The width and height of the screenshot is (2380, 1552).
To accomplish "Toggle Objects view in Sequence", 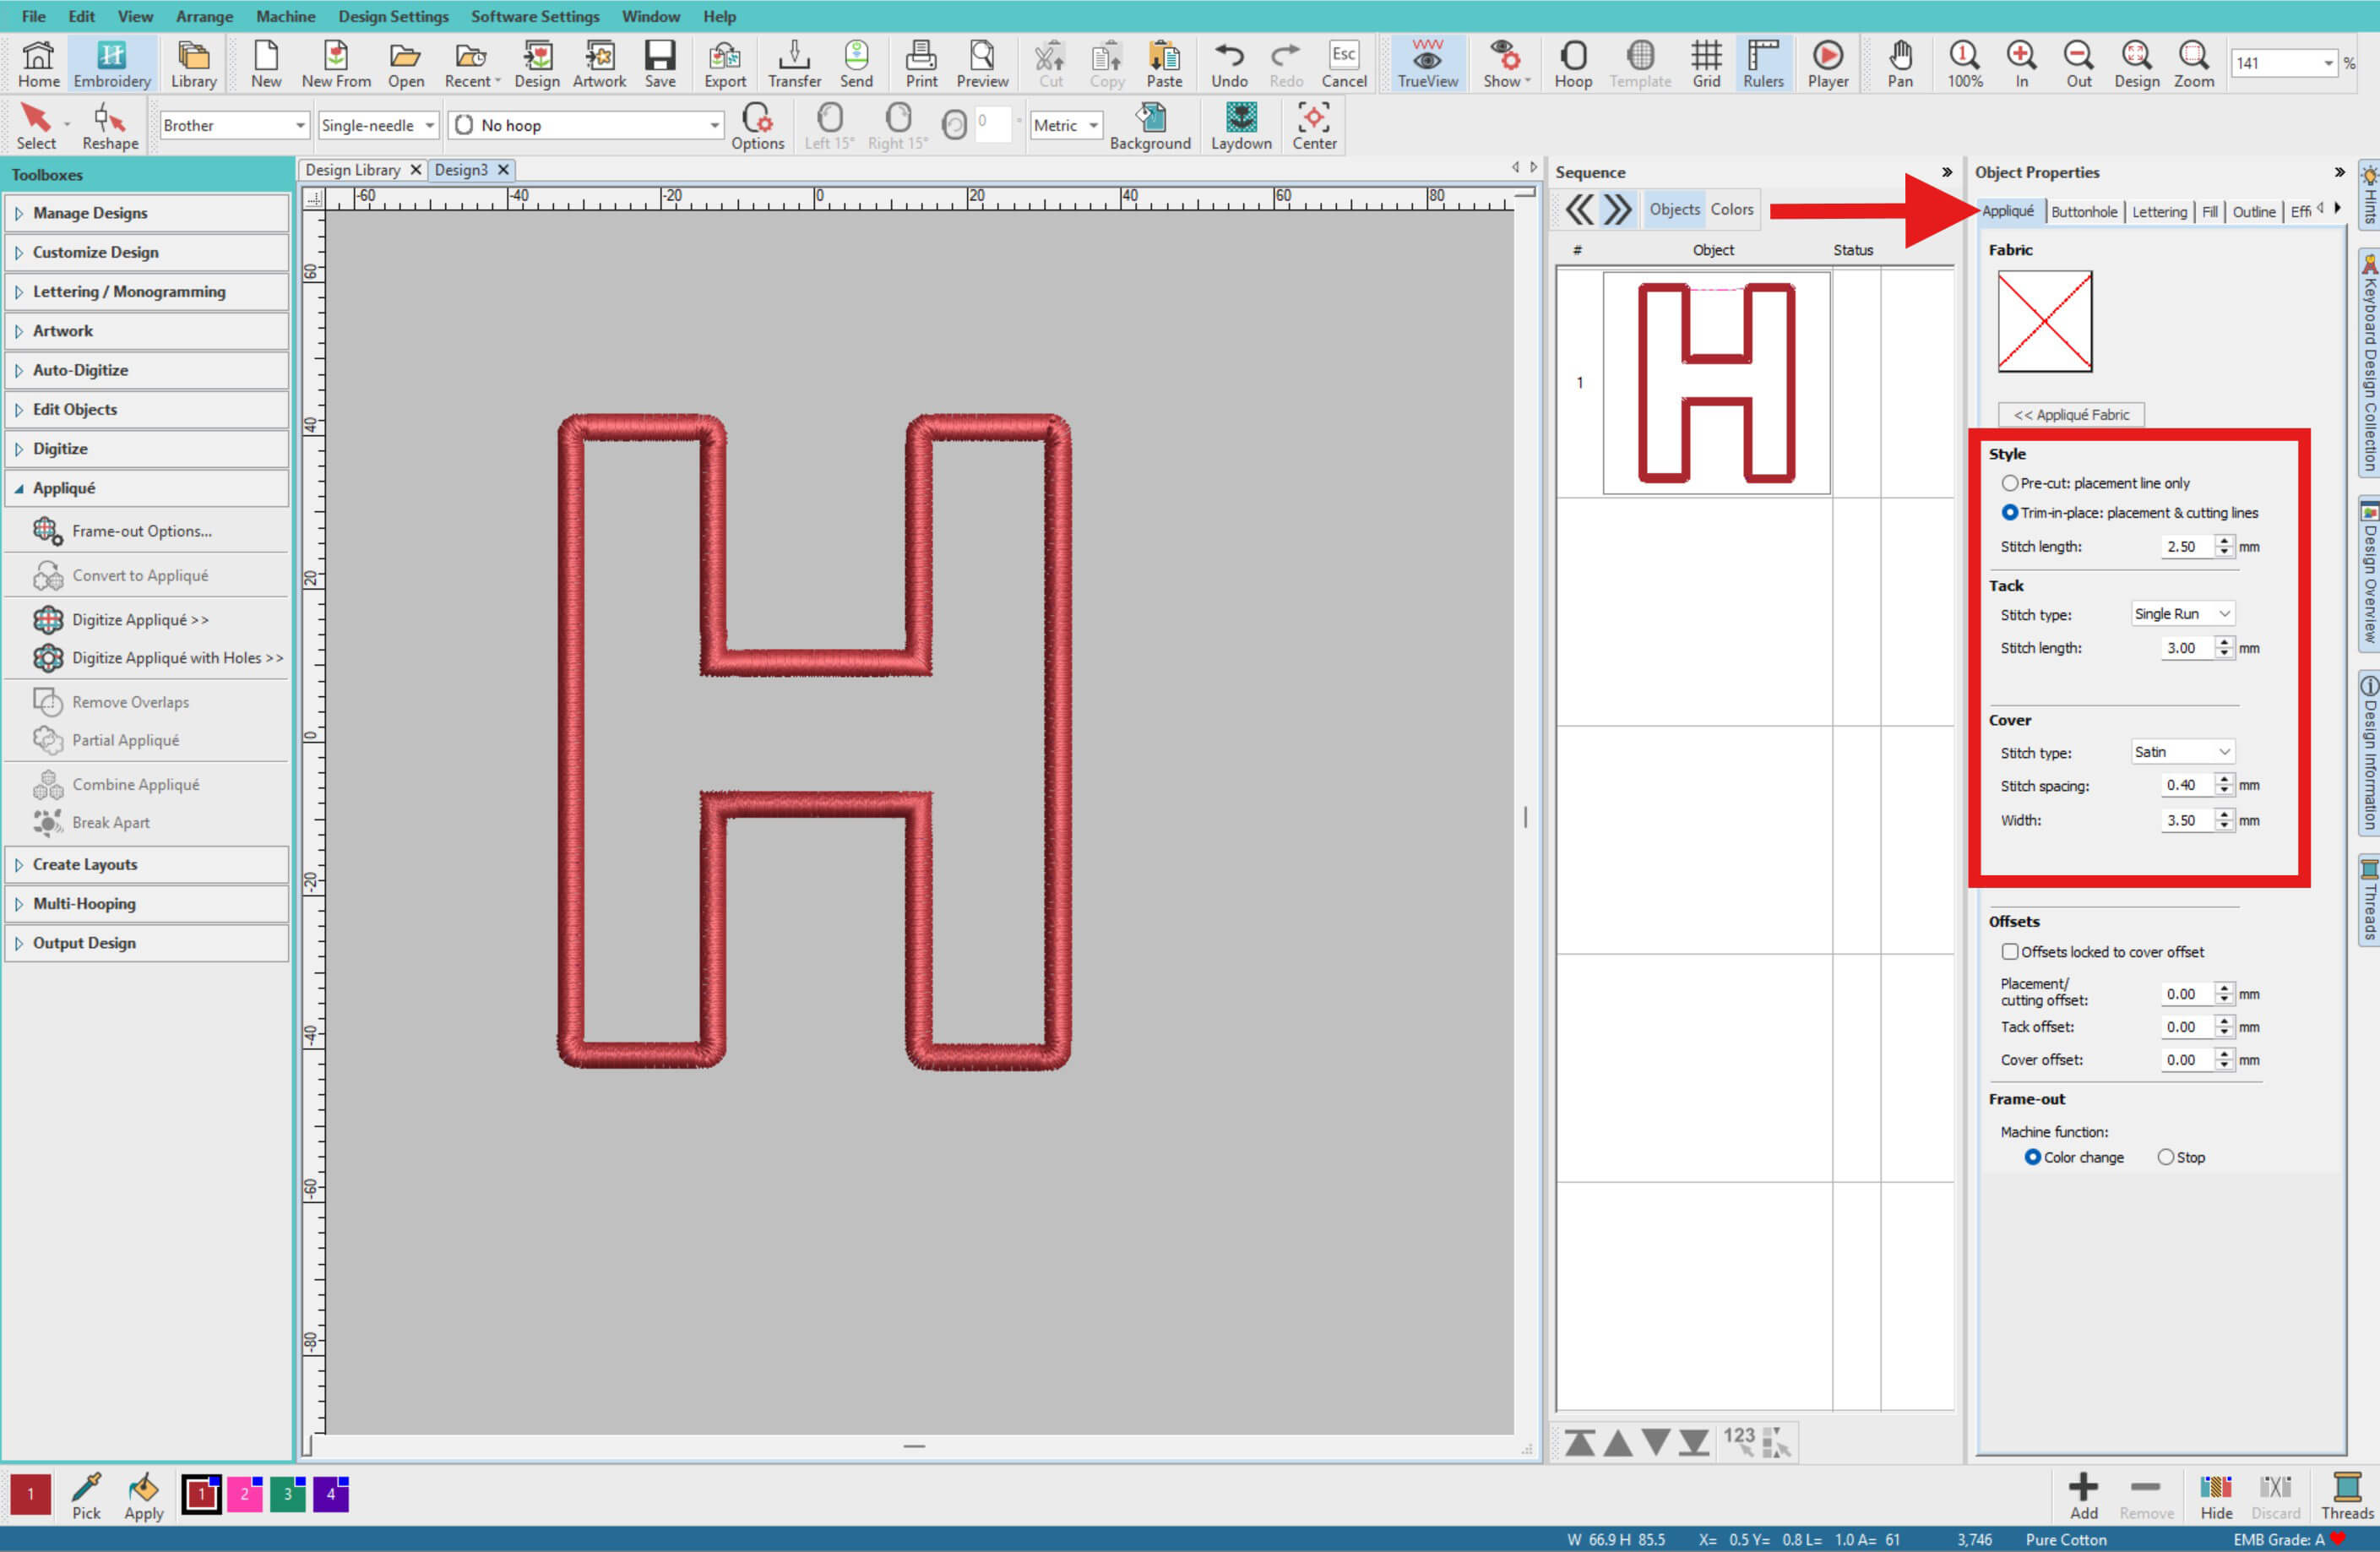I will click(1674, 210).
